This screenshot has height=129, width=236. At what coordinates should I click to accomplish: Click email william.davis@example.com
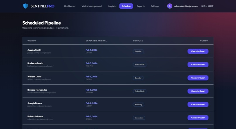(39, 79)
